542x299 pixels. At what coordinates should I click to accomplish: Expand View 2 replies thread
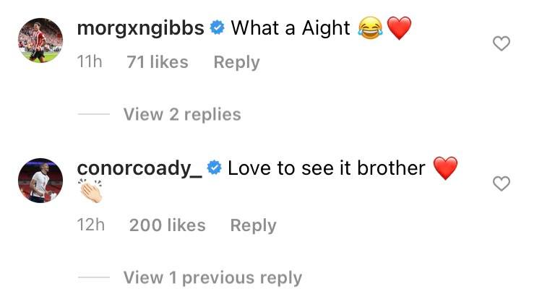click(x=182, y=114)
